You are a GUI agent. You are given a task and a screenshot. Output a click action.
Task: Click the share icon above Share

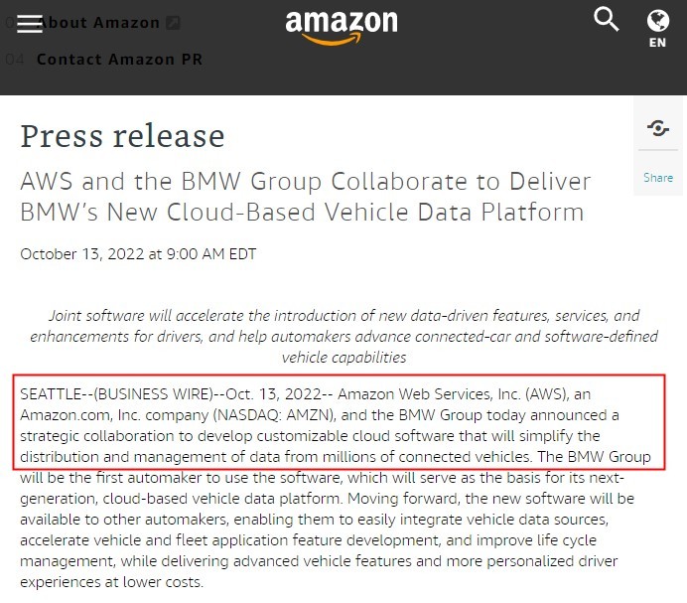coord(658,128)
